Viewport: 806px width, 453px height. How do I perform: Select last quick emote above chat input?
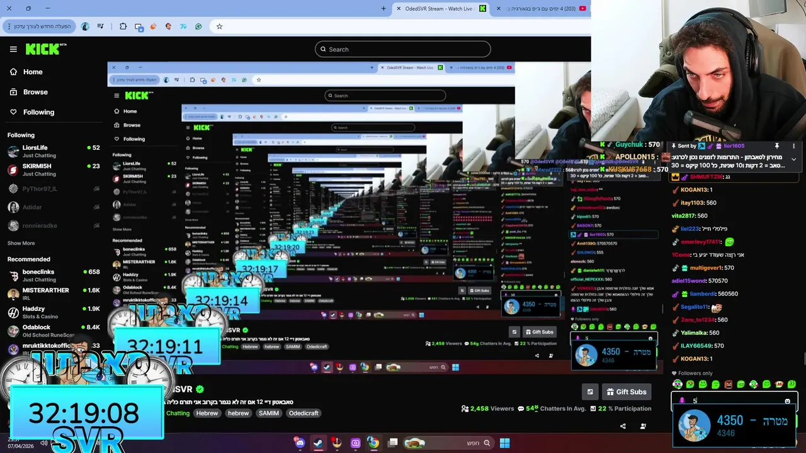click(792, 384)
